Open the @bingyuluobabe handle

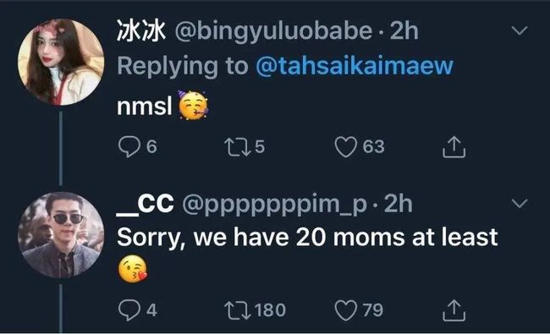[273, 32]
